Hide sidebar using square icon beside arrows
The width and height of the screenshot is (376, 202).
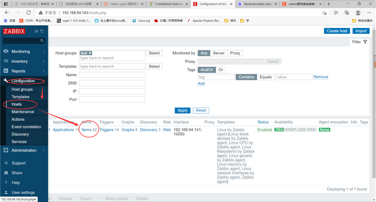pyautogui.click(x=42, y=31)
